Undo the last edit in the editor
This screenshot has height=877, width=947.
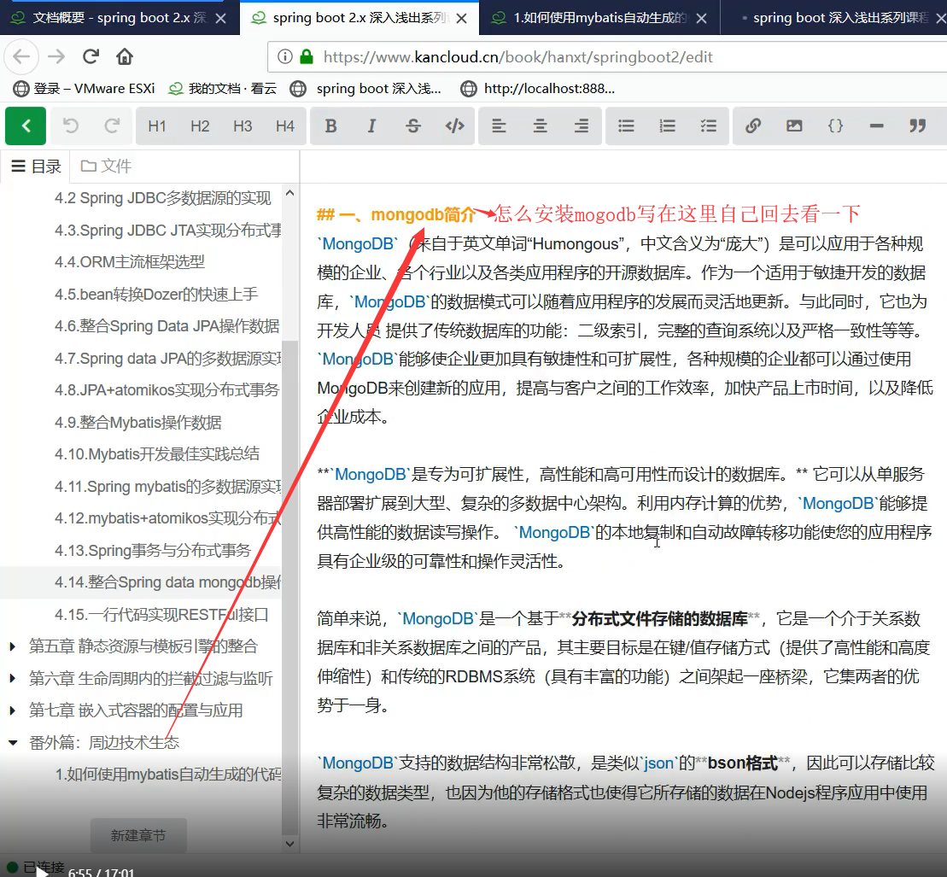coord(71,126)
